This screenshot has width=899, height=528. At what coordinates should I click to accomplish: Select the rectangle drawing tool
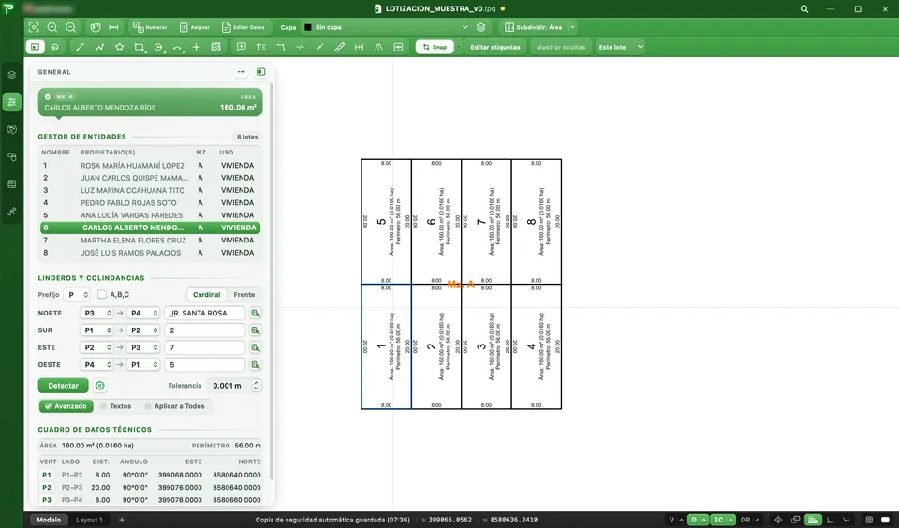tap(139, 47)
